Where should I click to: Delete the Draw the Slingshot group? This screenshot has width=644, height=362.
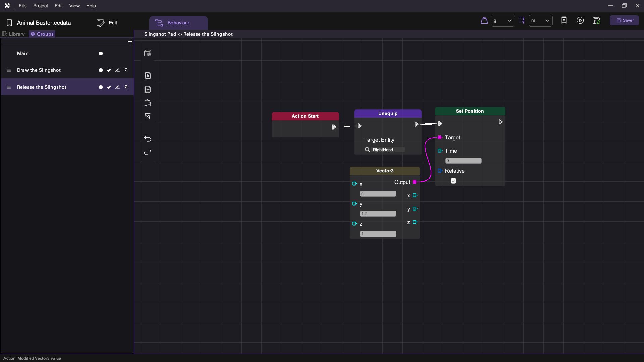coord(126,70)
